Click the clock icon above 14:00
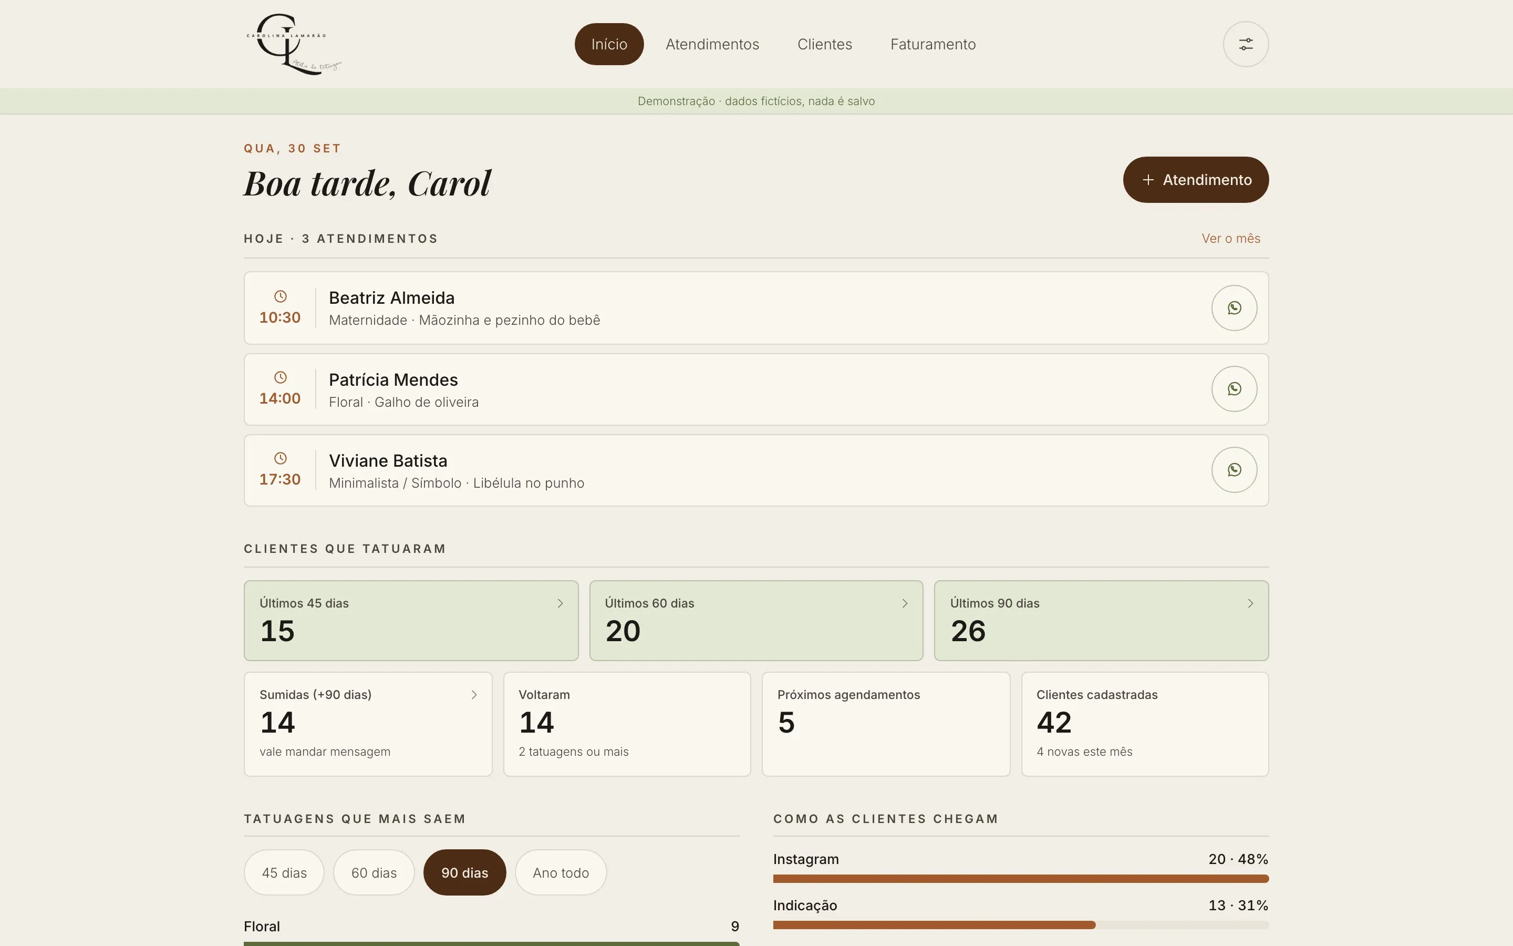The image size is (1513, 946). pos(280,377)
